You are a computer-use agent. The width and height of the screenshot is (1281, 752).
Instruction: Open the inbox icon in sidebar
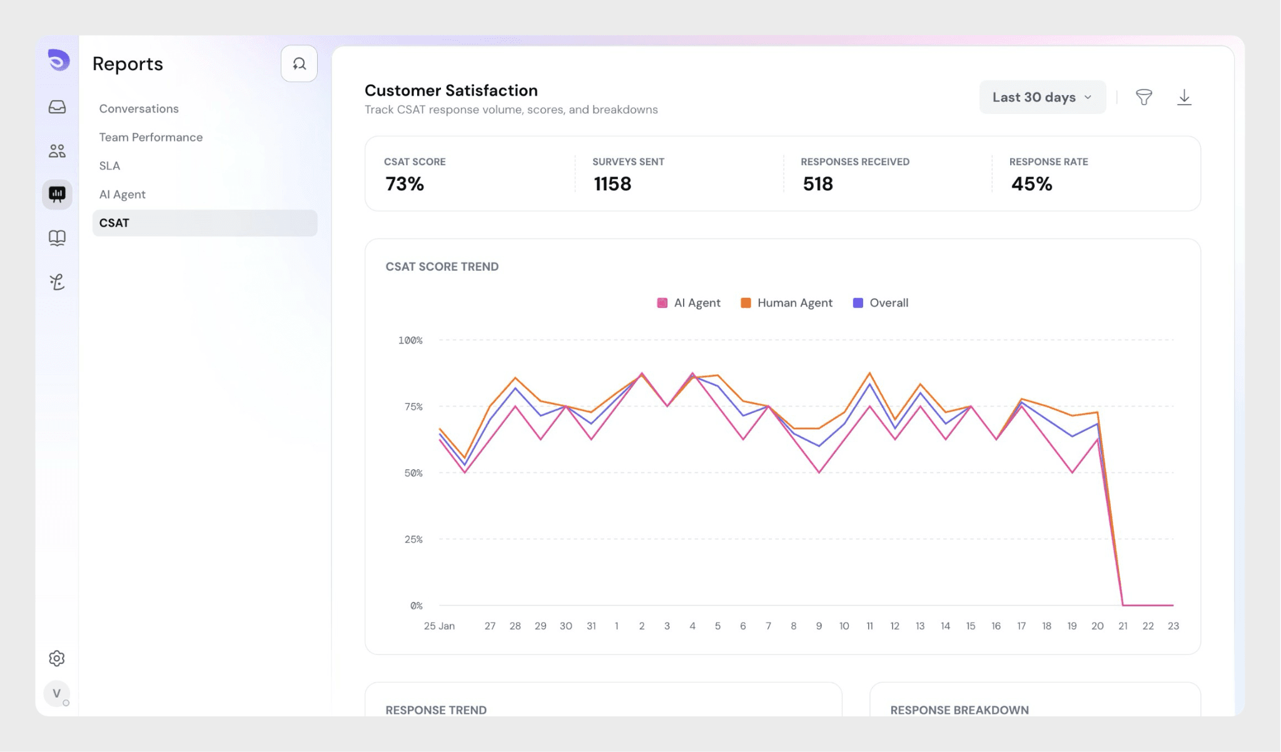pos(57,107)
